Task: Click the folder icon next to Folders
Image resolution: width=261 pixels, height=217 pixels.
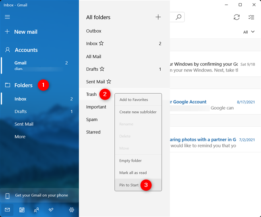Action: [x=8, y=85]
